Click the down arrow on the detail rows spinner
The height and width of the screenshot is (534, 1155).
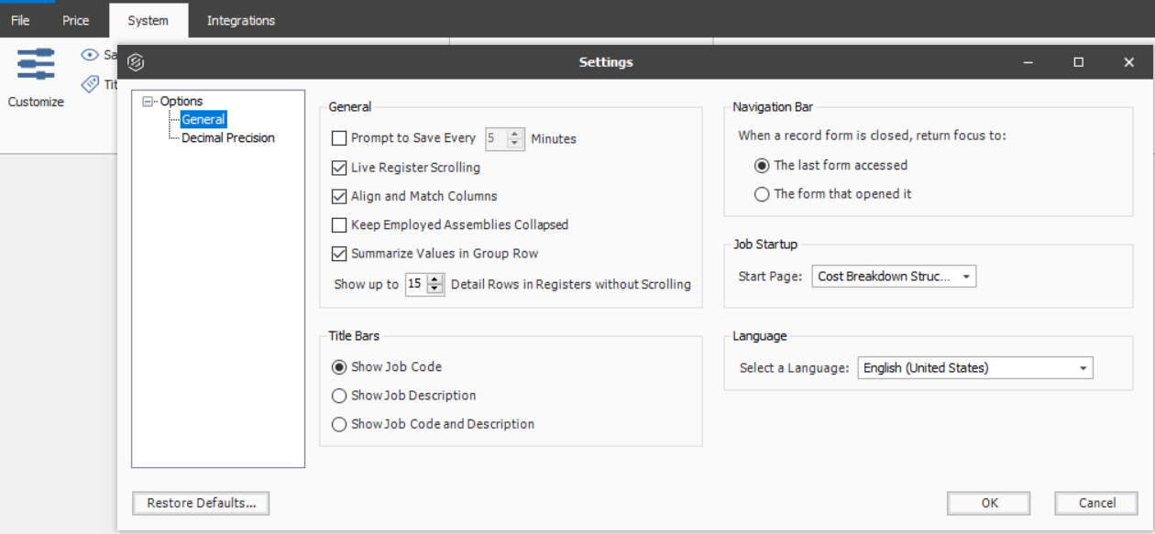click(435, 289)
